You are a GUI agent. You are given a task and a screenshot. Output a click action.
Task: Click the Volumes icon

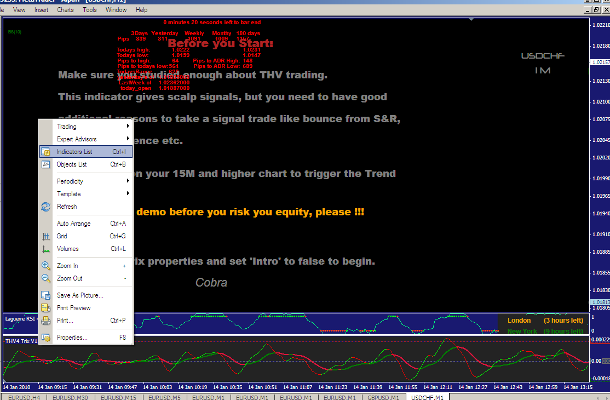pos(45,249)
